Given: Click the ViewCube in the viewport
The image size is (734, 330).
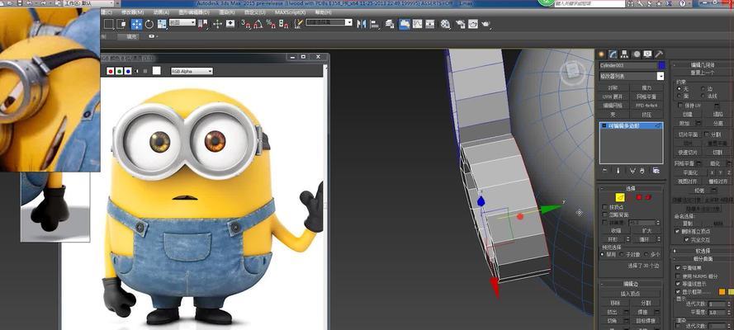Looking at the screenshot, I should click(572, 72).
